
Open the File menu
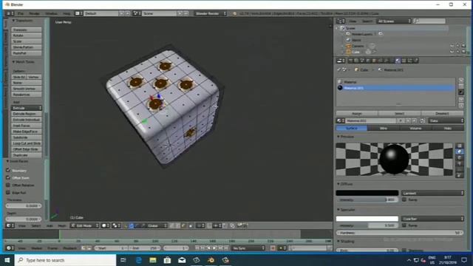(x=21, y=13)
